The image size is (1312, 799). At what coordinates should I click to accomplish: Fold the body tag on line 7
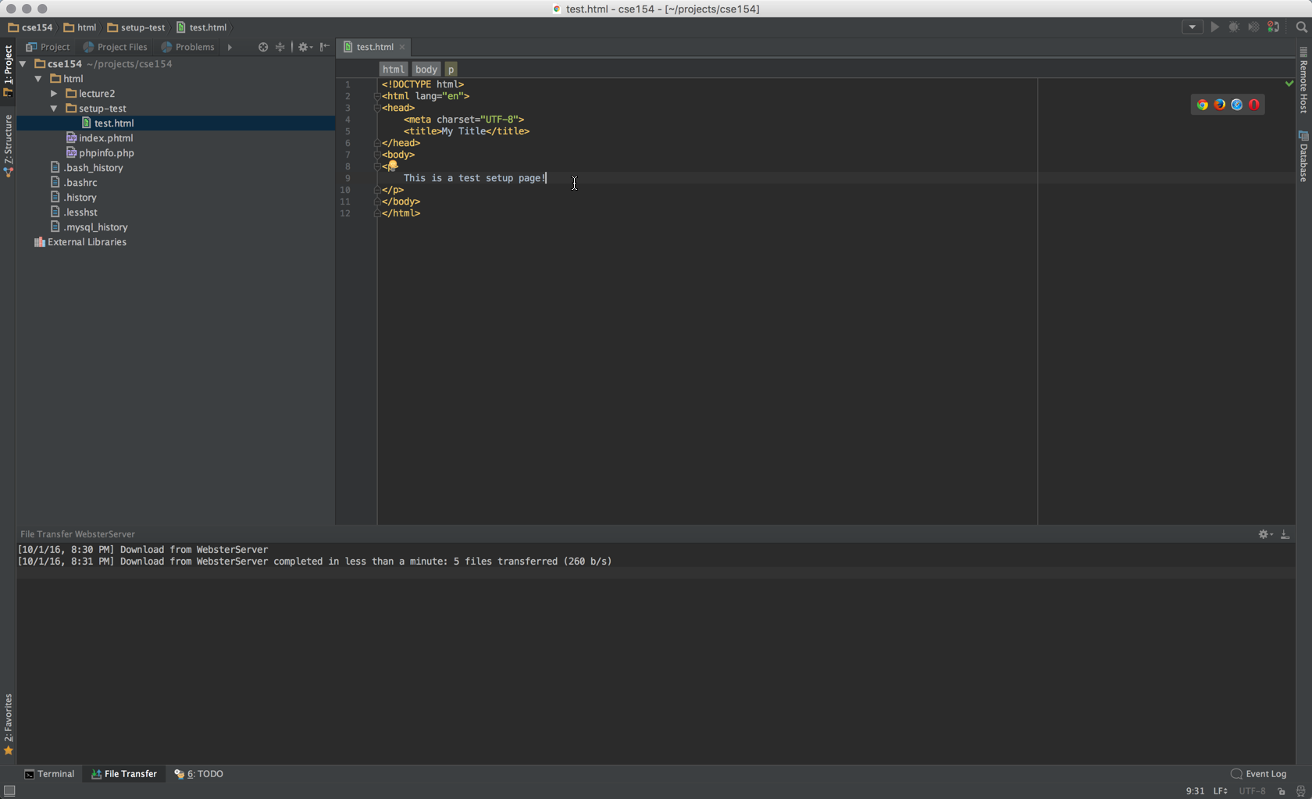click(x=377, y=155)
